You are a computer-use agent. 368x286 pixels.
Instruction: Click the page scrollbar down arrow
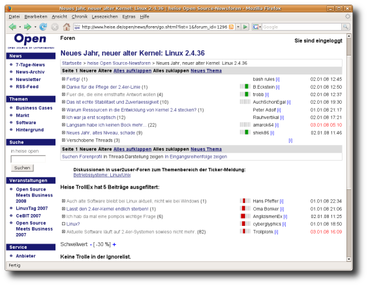pos(349,259)
